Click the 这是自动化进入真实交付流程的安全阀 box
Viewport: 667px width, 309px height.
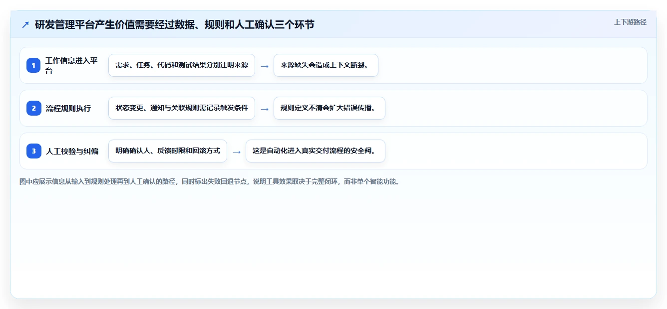coord(316,151)
